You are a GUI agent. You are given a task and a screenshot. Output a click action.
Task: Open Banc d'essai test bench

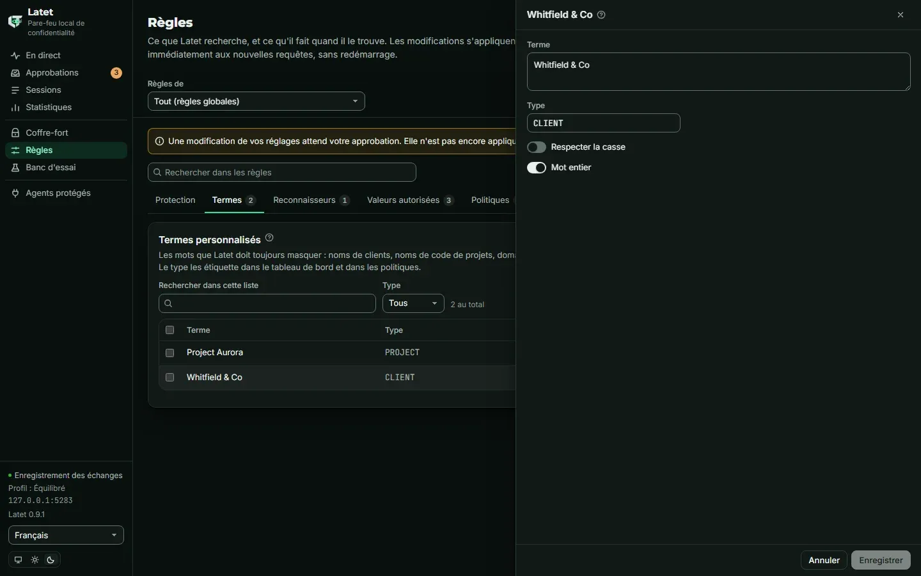tap(66, 168)
